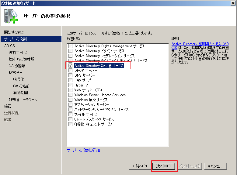237x175 pixels.
Task: Uncheck Active Directory 証明書サービス checkbox
Action: coord(71,66)
